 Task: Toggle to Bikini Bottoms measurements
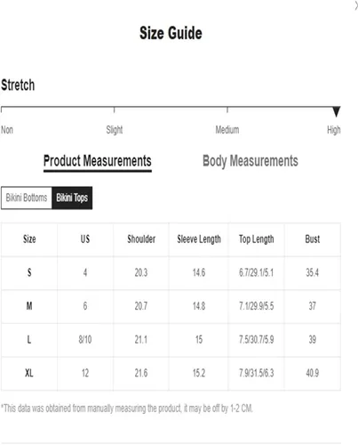(x=27, y=198)
